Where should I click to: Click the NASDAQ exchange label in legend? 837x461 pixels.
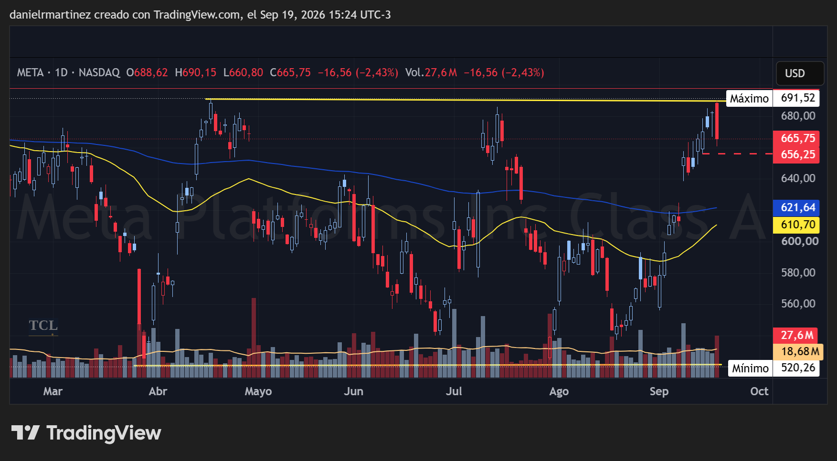pyautogui.click(x=99, y=72)
